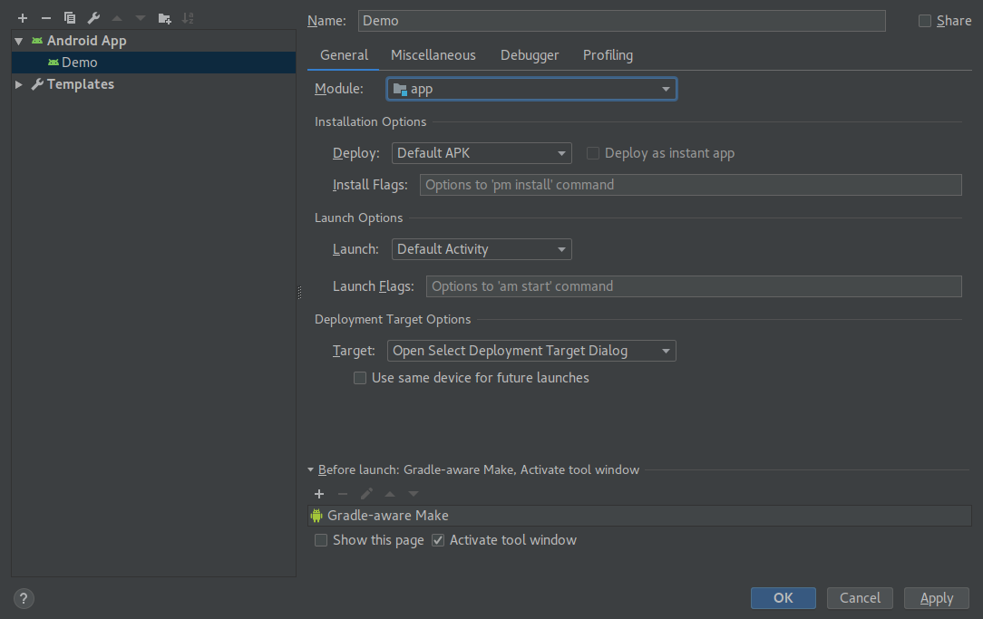
Task: Click the create new folder icon
Action: pos(163,17)
